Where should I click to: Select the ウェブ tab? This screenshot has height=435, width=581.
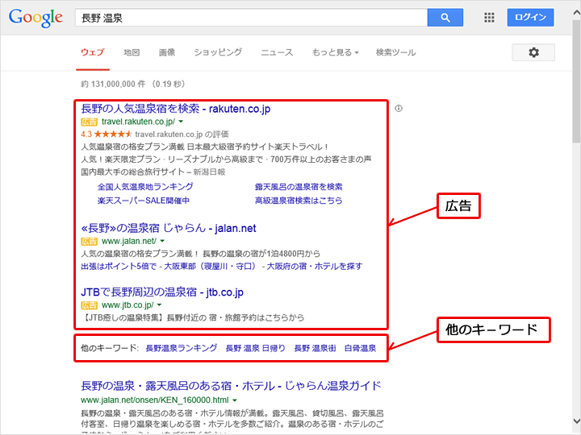(93, 52)
